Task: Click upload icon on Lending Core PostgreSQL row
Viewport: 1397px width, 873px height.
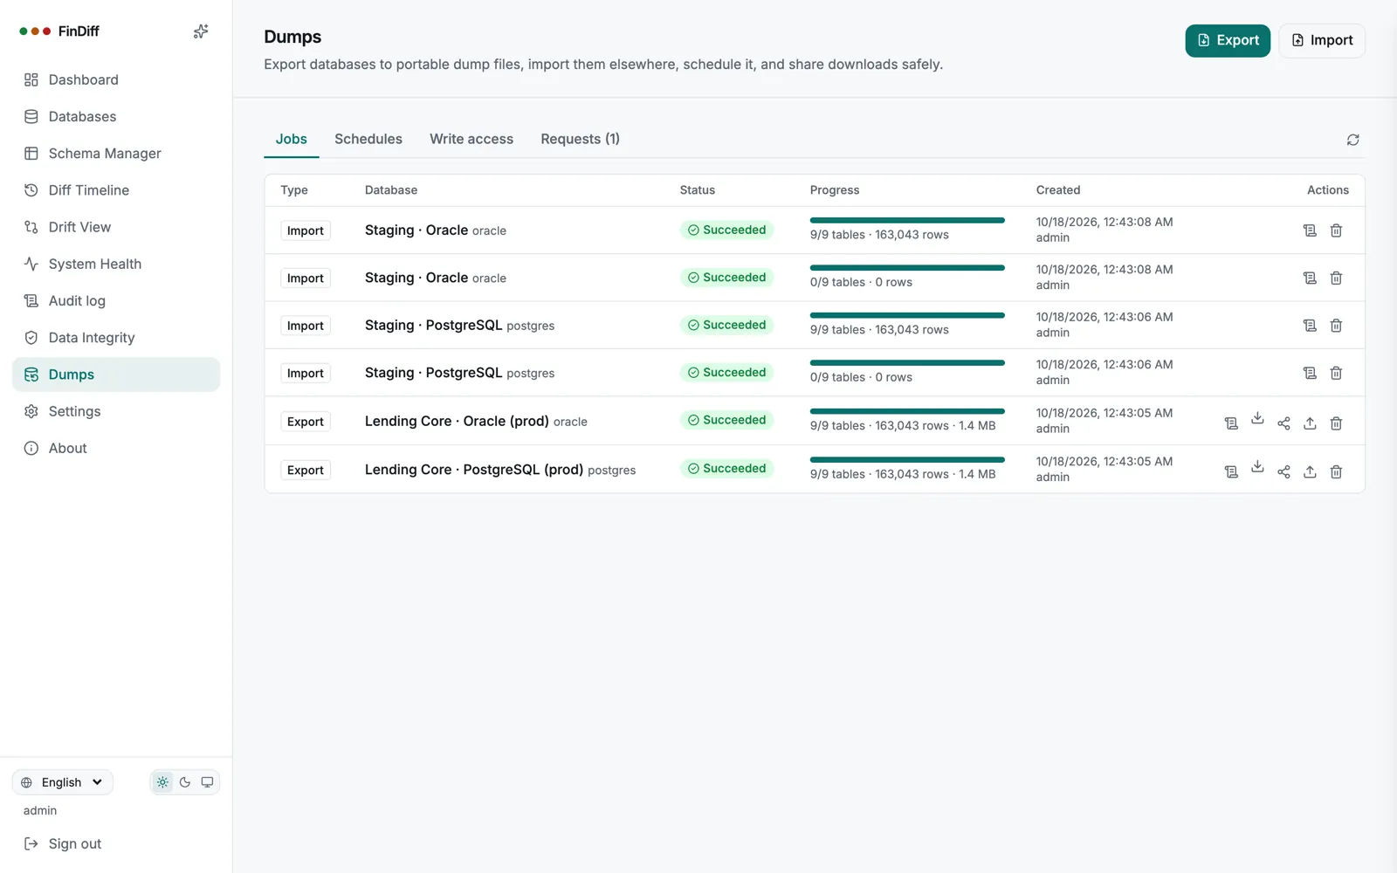Action: click(1310, 472)
